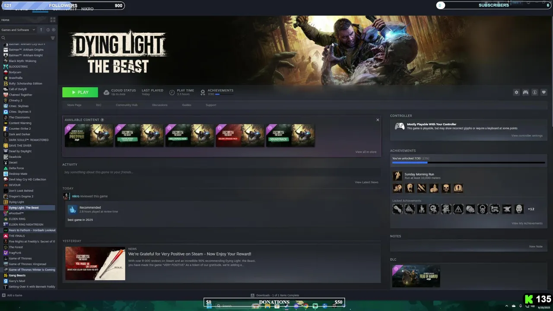Click the achievements gear icon beside the Play button
Image resolution: width=553 pixels, height=311 pixels.
coord(203,92)
